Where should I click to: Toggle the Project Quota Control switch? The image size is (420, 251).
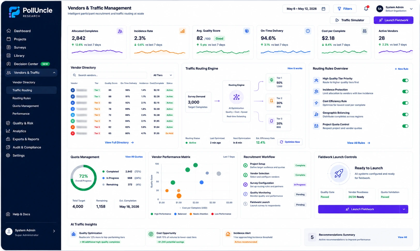(x=405, y=126)
